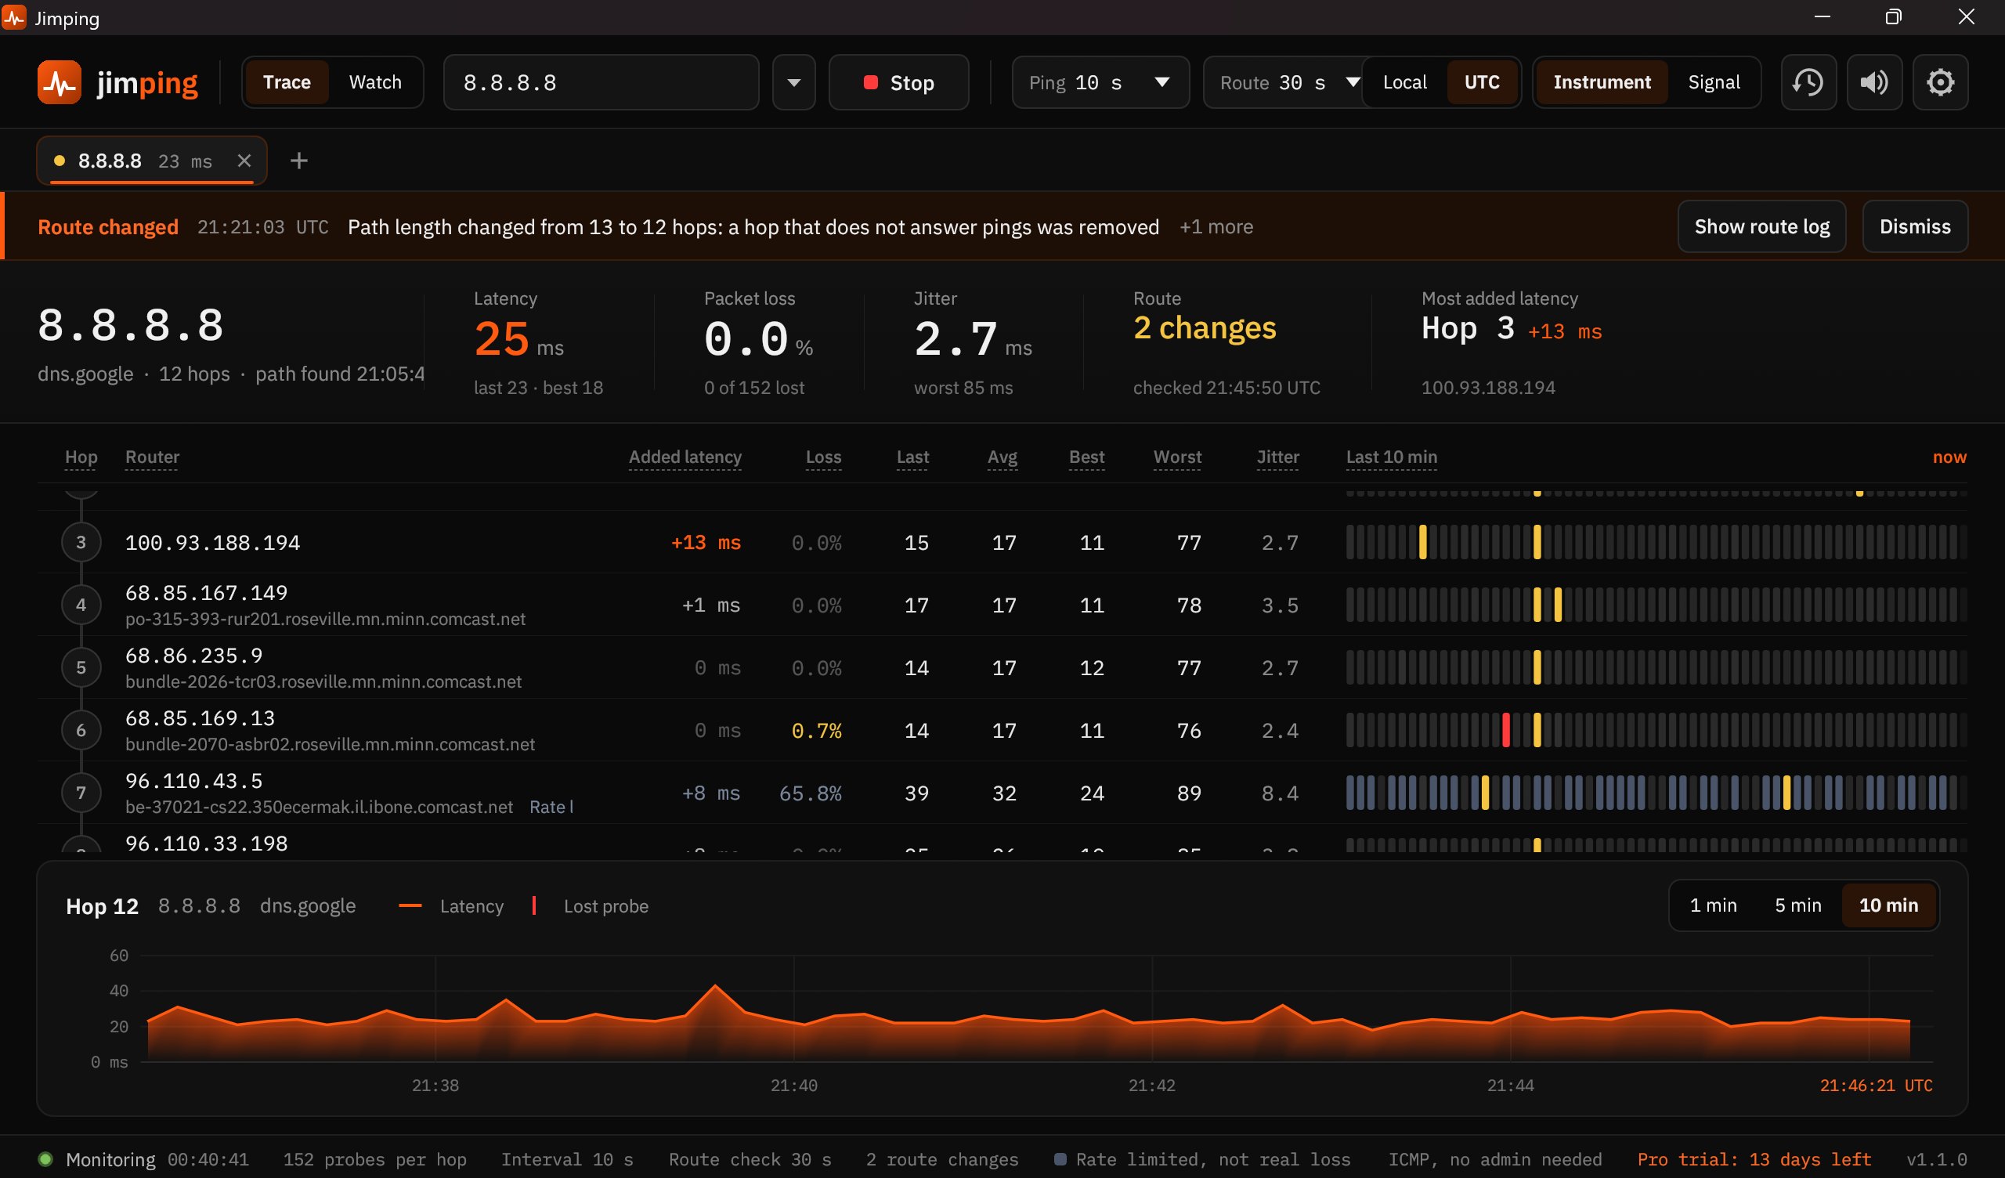Click 'Hop 3' most added latency stat
This screenshot has height=1178, width=2005.
click(x=1468, y=328)
